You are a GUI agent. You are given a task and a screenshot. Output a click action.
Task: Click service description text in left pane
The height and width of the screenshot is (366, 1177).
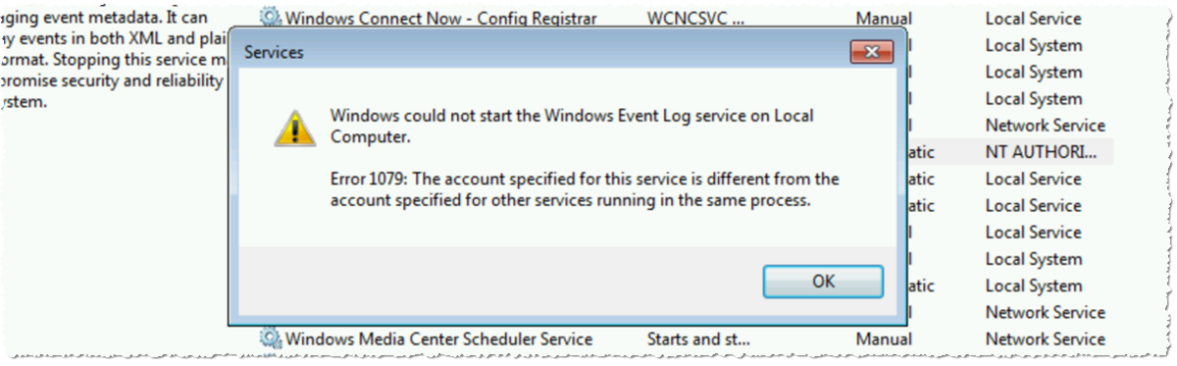(113, 60)
